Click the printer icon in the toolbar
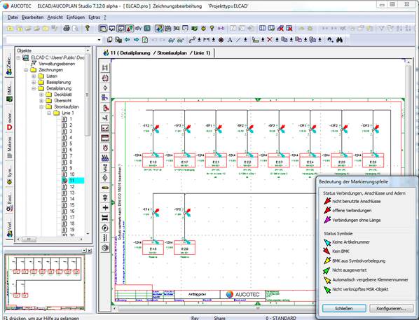 (x=67, y=28)
